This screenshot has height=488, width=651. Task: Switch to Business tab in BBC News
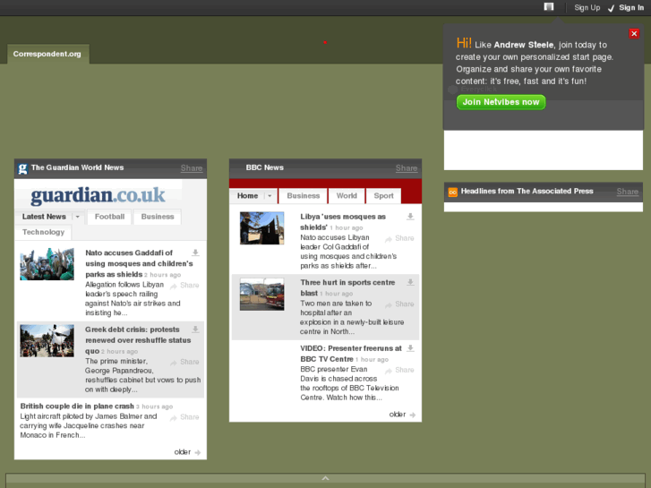[303, 196]
